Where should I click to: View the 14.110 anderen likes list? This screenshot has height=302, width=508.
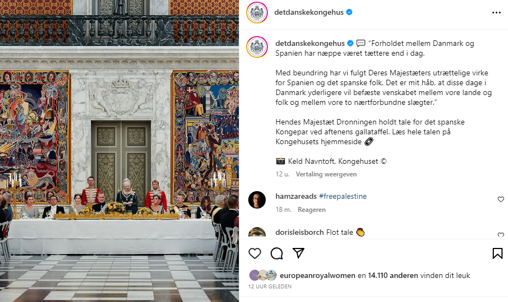[393, 275]
